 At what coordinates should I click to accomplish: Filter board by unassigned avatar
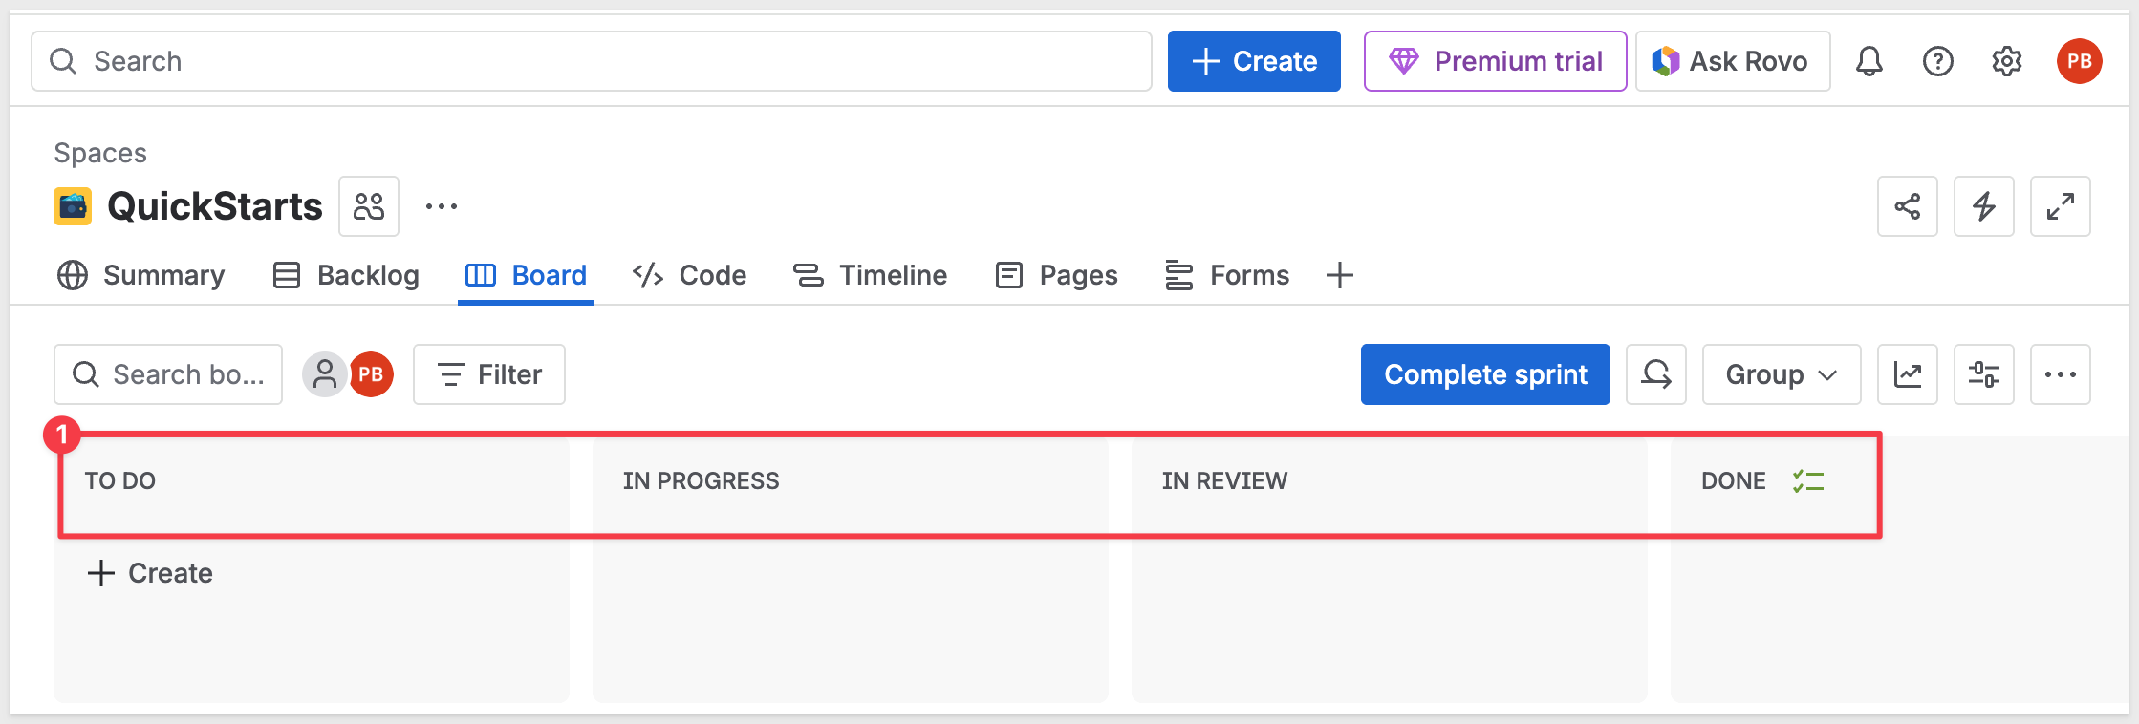[324, 374]
